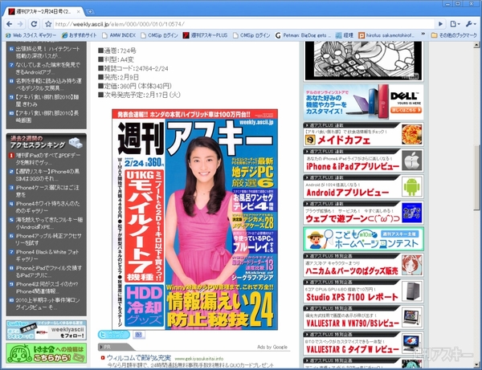Open iPhone & iPad アプリレビュー banner
This screenshot has height=370, width=482.
pyautogui.click(x=363, y=161)
